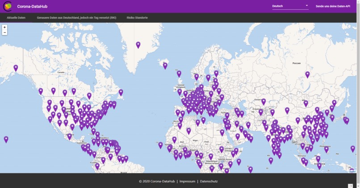360x188 pixels.
Task: Zoom out the map with minus button
Action: point(4,33)
